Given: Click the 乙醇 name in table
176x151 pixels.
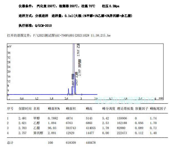Looking at the screenshot, I should [37, 123].
